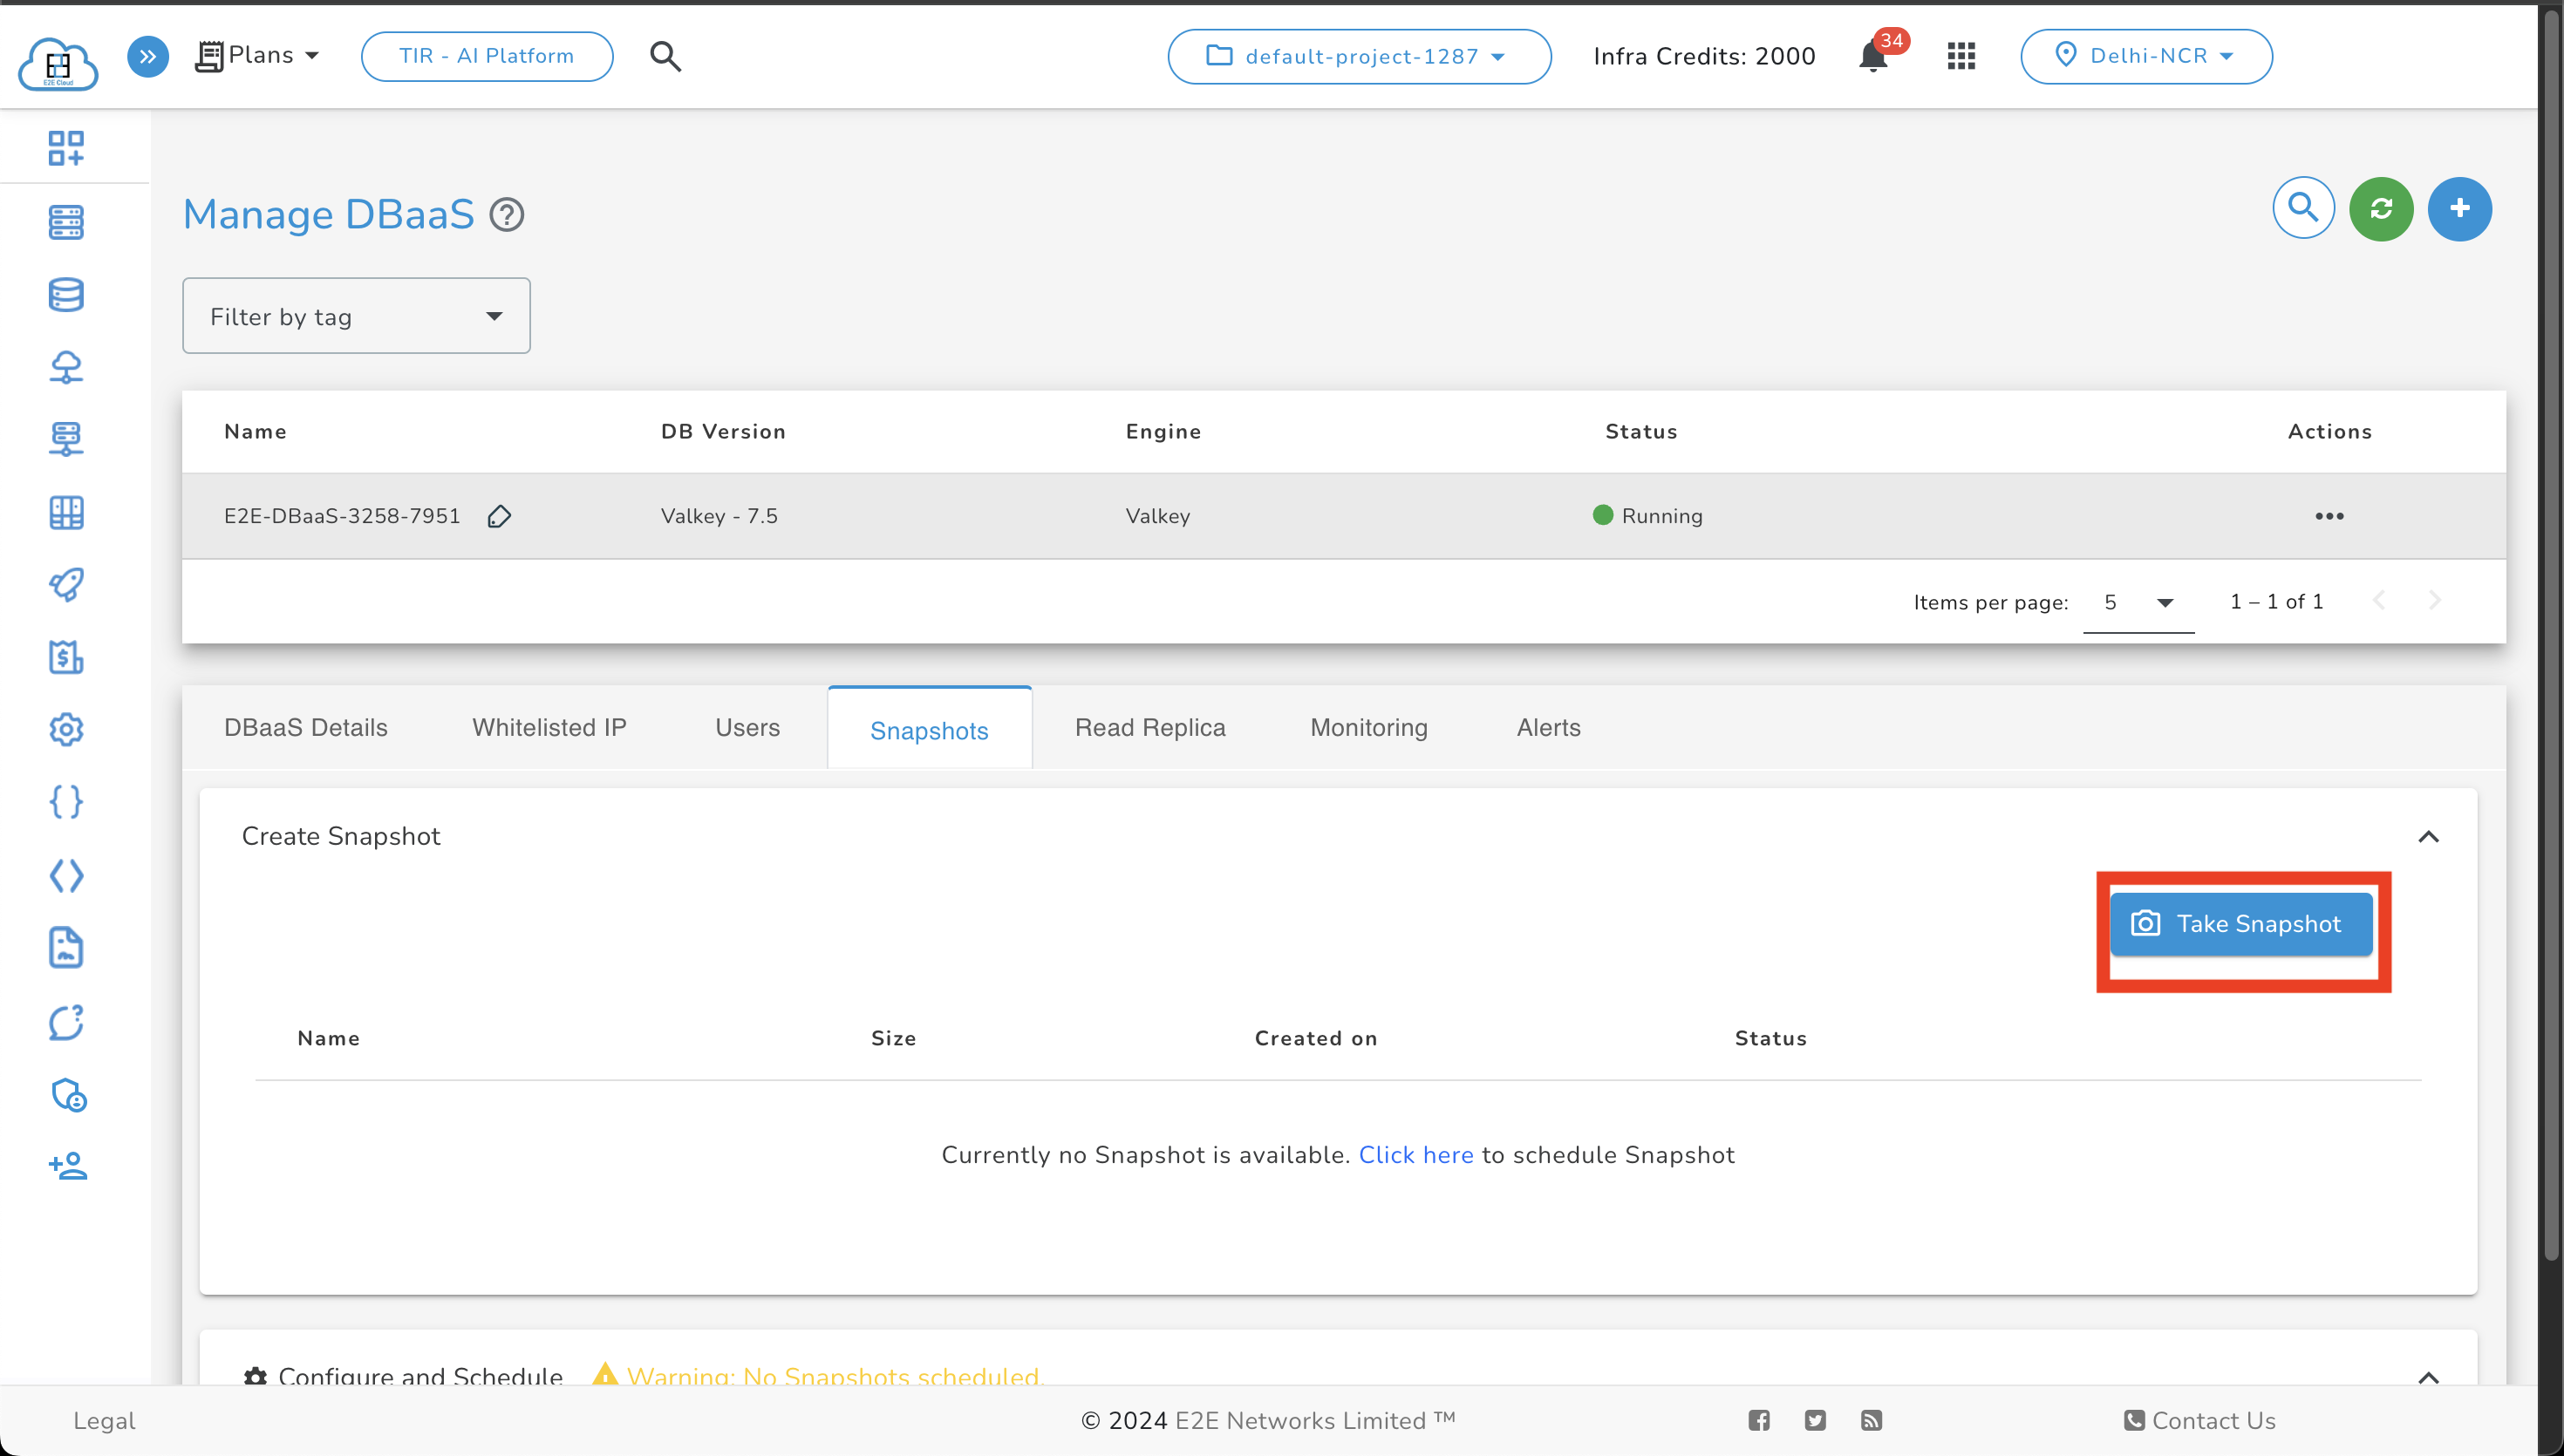Image resolution: width=2564 pixels, height=1456 pixels.
Task: Select the Delhi-NCR region dropdown
Action: (2145, 57)
